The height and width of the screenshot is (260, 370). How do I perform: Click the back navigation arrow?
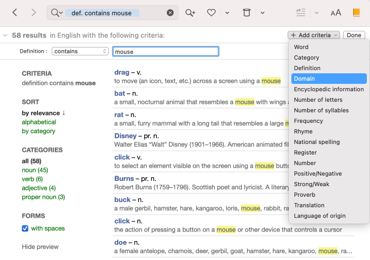15,13
